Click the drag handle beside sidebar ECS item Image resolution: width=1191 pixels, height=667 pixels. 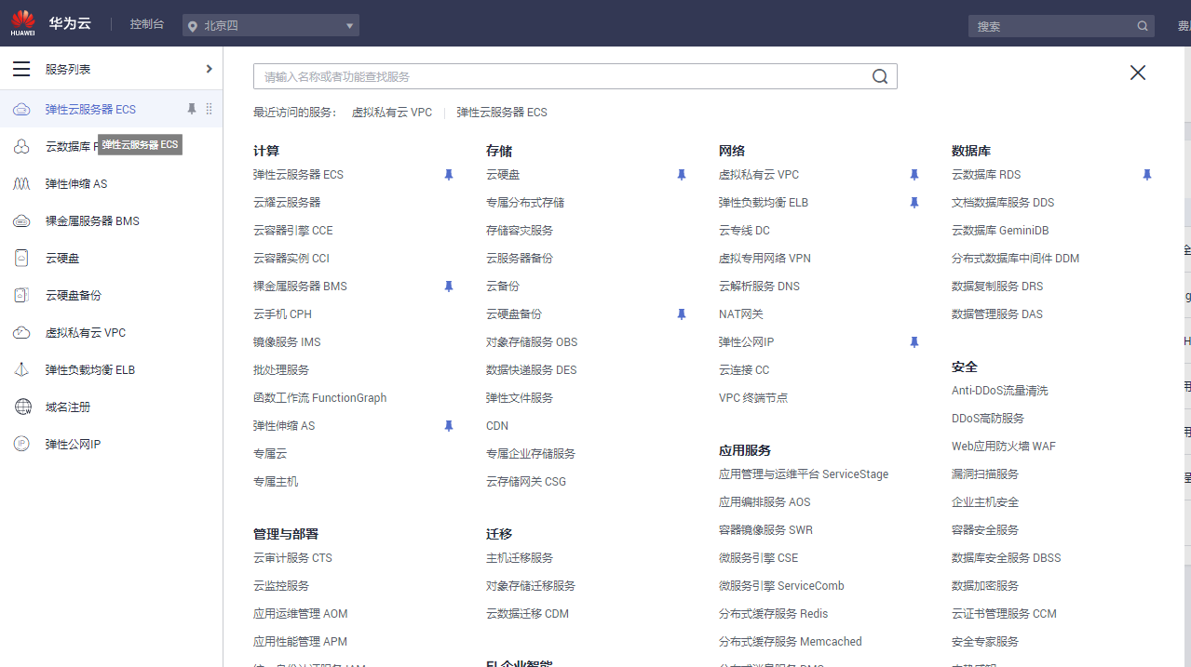tap(209, 109)
